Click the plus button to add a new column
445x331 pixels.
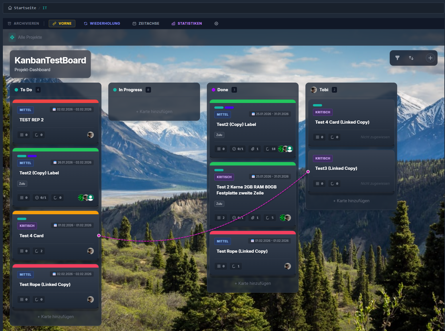[x=430, y=58]
